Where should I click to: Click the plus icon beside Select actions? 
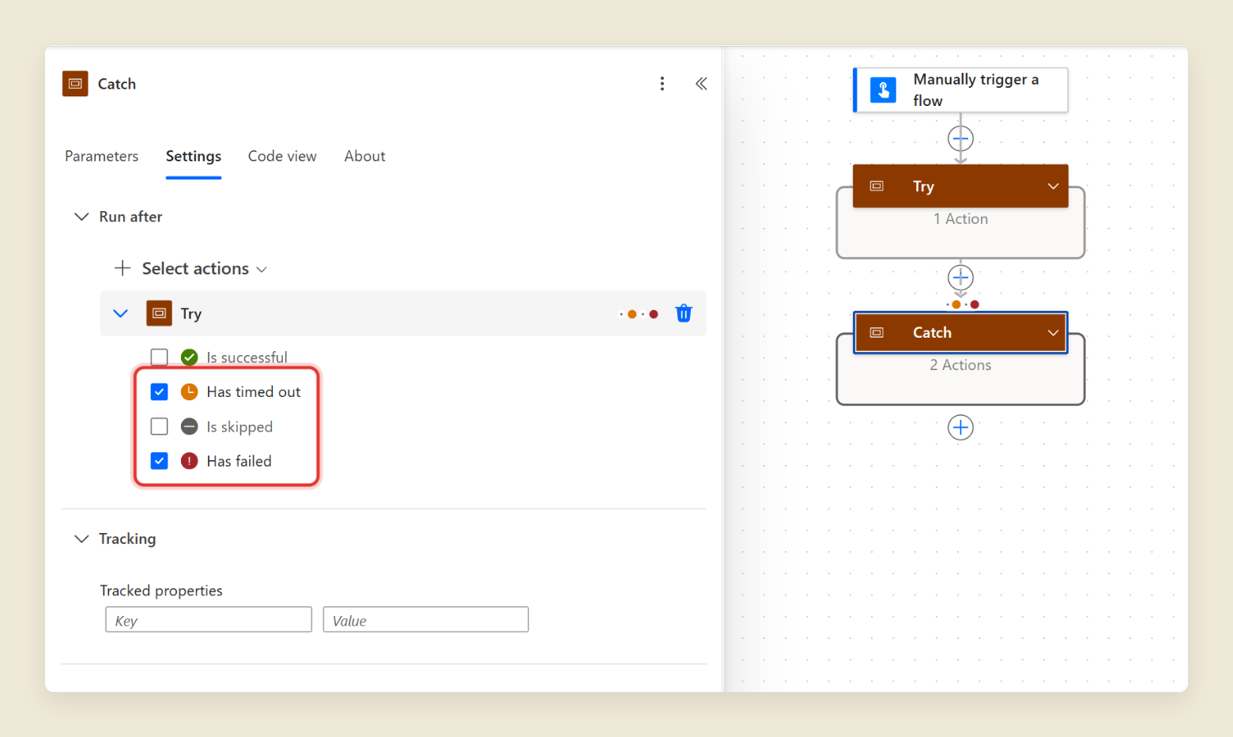click(123, 268)
